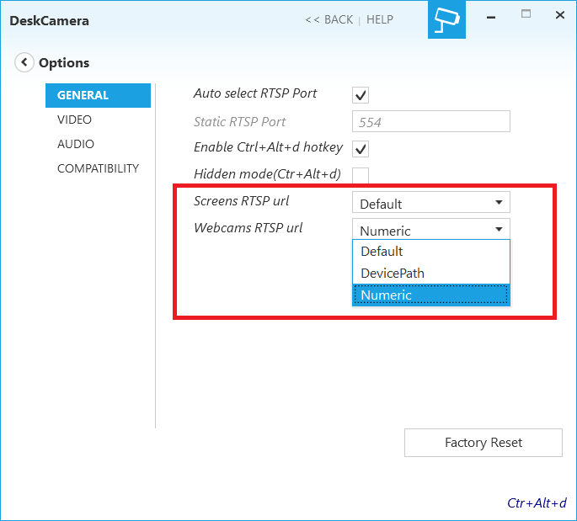This screenshot has height=521, width=577.
Task: Select DevicePath from the dropdown list
Action: click(x=430, y=274)
